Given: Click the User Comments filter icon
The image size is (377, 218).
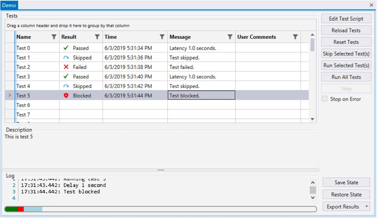Looking at the screenshot, I should (x=295, y=37).
